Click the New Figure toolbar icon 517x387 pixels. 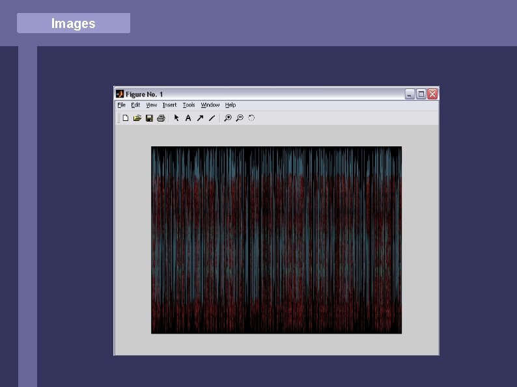point(125,118)
